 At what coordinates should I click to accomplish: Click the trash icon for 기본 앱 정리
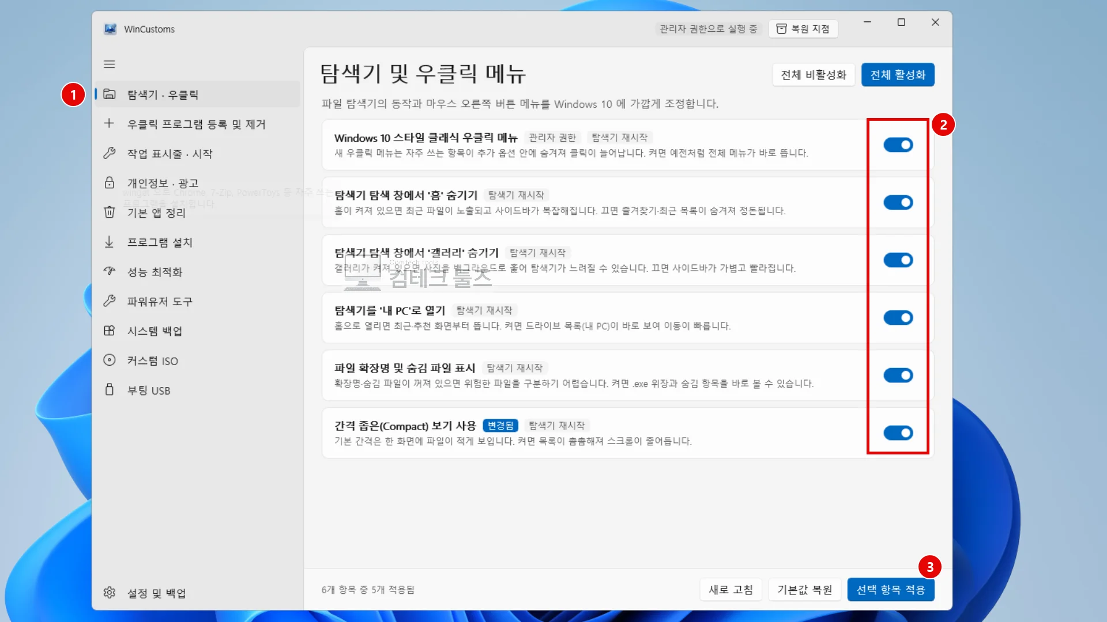(x=109, y=213)
